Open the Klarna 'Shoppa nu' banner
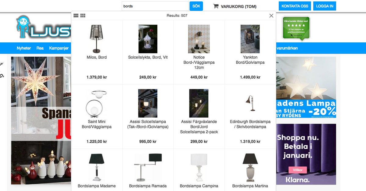This screenshot has height=191, width=366. pos(306,154)
